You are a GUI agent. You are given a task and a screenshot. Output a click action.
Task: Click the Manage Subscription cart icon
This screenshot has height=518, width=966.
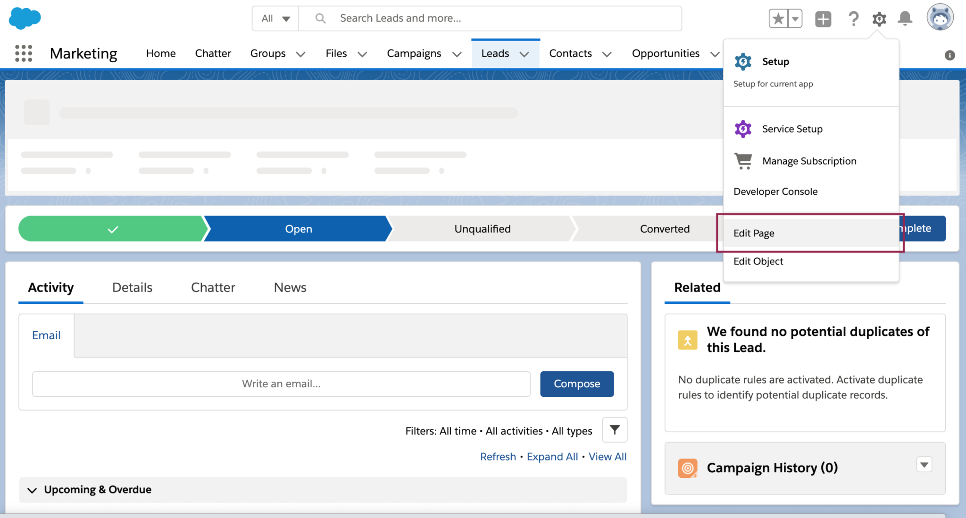point(743,160)
